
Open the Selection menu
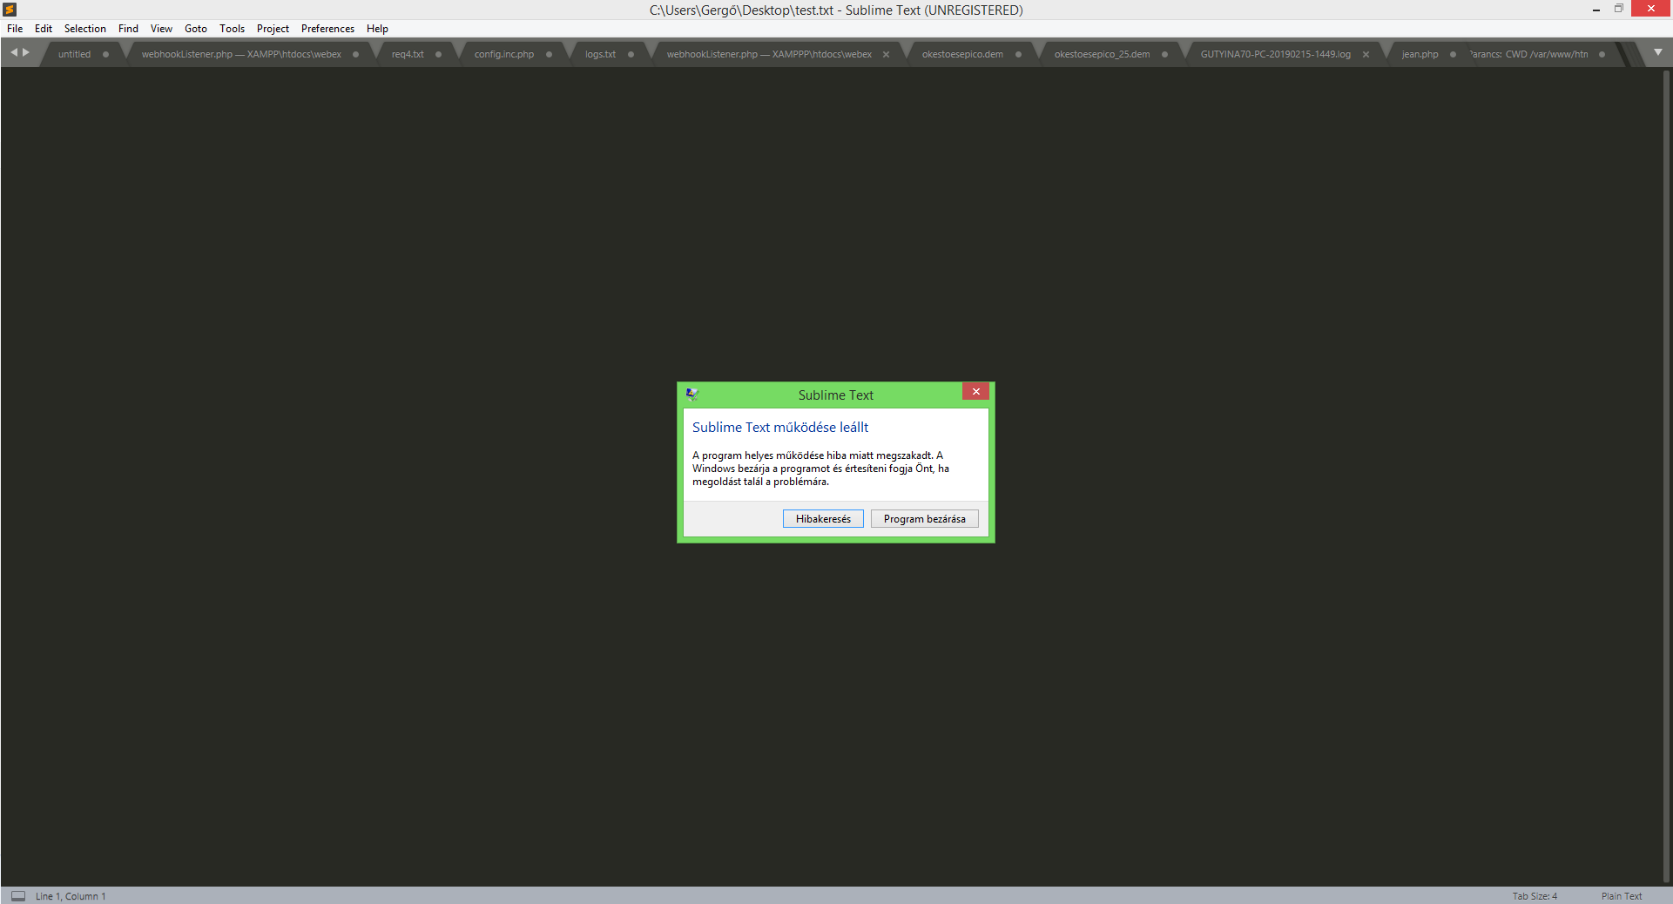pyautogui.click(x=85, y=29)
